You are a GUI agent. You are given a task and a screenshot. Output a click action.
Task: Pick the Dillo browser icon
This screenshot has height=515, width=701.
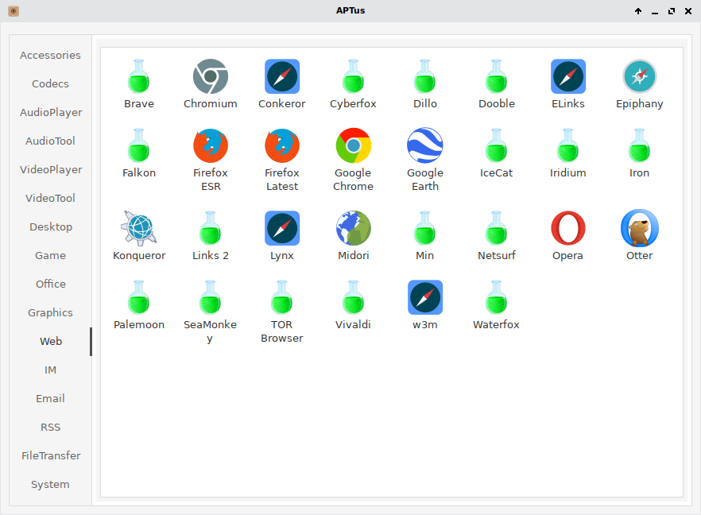[x=425, y=76]
